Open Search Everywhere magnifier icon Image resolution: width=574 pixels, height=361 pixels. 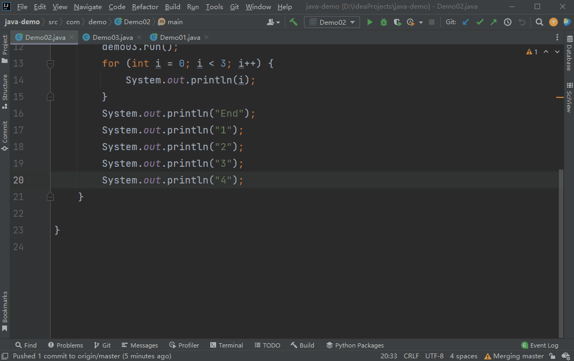pos(539,23)
